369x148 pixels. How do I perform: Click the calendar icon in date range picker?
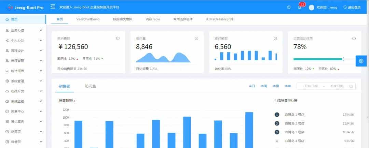tap(351, 86)
